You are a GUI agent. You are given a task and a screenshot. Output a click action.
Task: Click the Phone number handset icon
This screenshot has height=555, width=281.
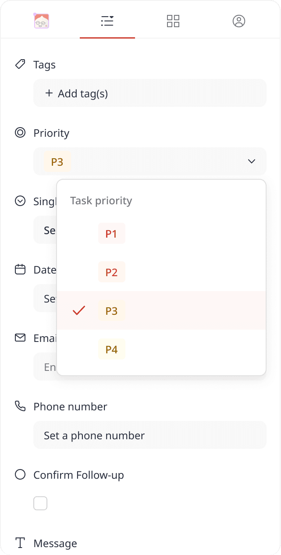[x=20, y=406]
